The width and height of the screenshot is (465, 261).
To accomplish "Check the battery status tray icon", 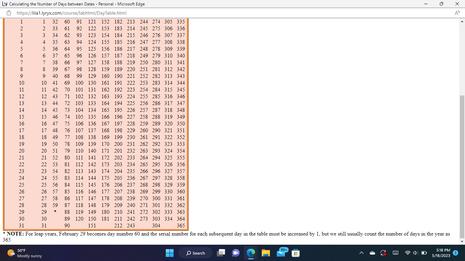I will 424,253.
